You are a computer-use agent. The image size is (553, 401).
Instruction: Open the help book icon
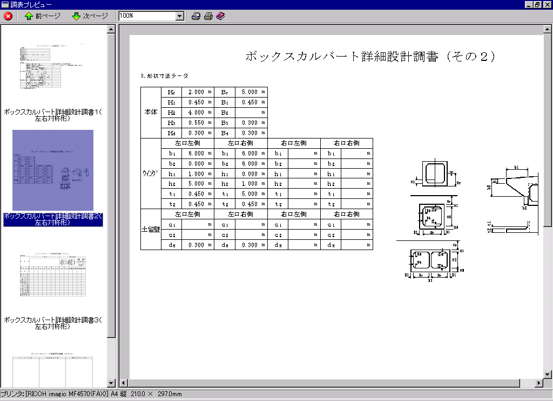click(x=220, y=16)
